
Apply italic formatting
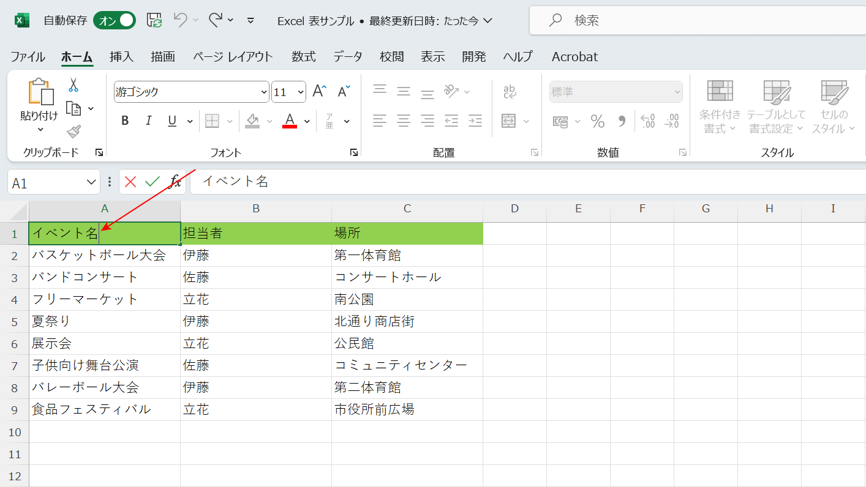click(x=148, y=121)
